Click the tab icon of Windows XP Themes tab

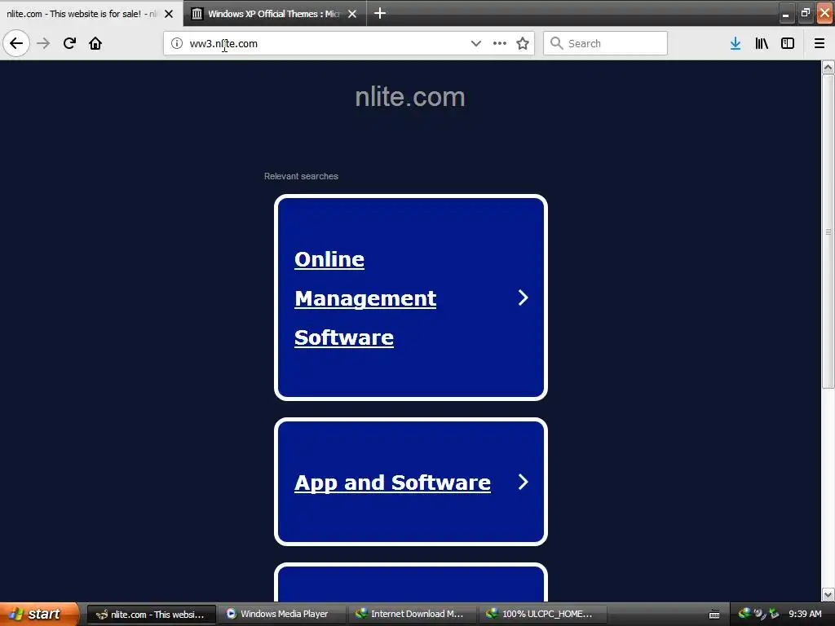point(197,14)
